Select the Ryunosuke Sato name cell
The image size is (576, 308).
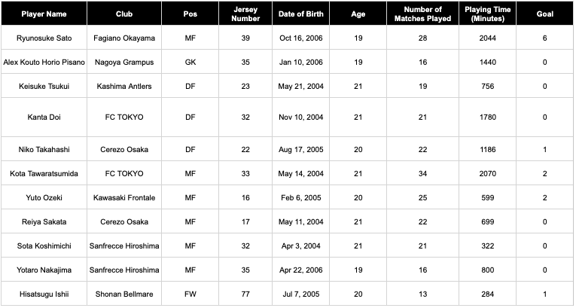pyautogui.click(x=44, y=38)
